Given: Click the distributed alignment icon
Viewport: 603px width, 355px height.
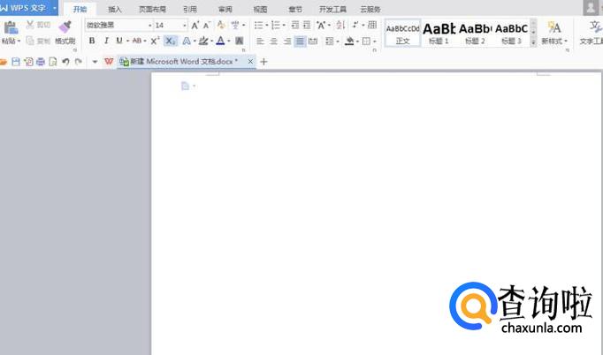Looking at the screenshot, I should click(313, 41).
